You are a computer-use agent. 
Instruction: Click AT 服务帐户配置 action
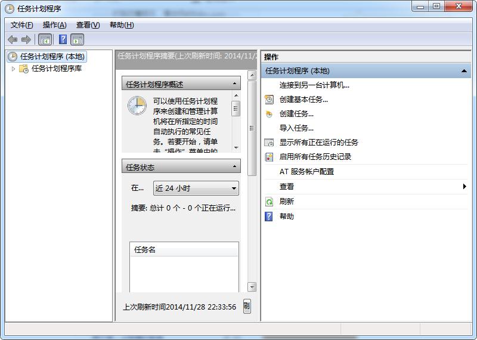306,172
